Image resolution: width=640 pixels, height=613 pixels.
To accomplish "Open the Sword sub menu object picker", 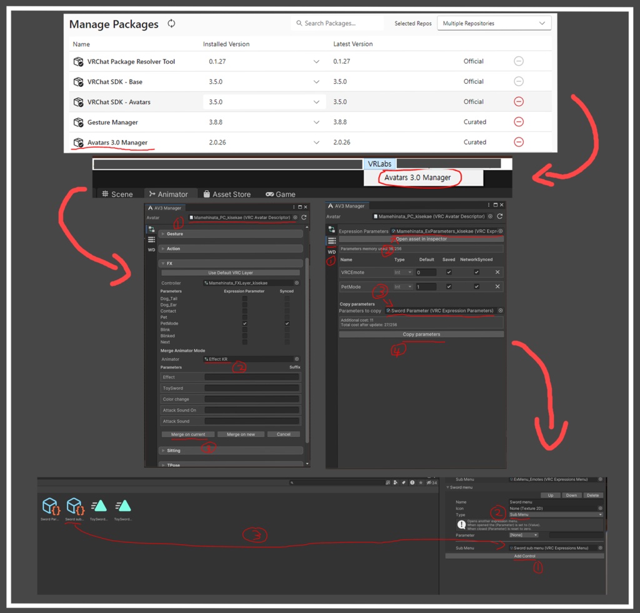I will click(601, 548).
